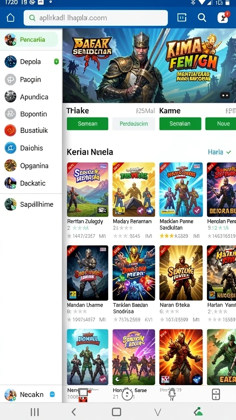Tap the corner badge on Rerttan Zulegdy cover
The image size is (236, 420).
tap(102, 210)
